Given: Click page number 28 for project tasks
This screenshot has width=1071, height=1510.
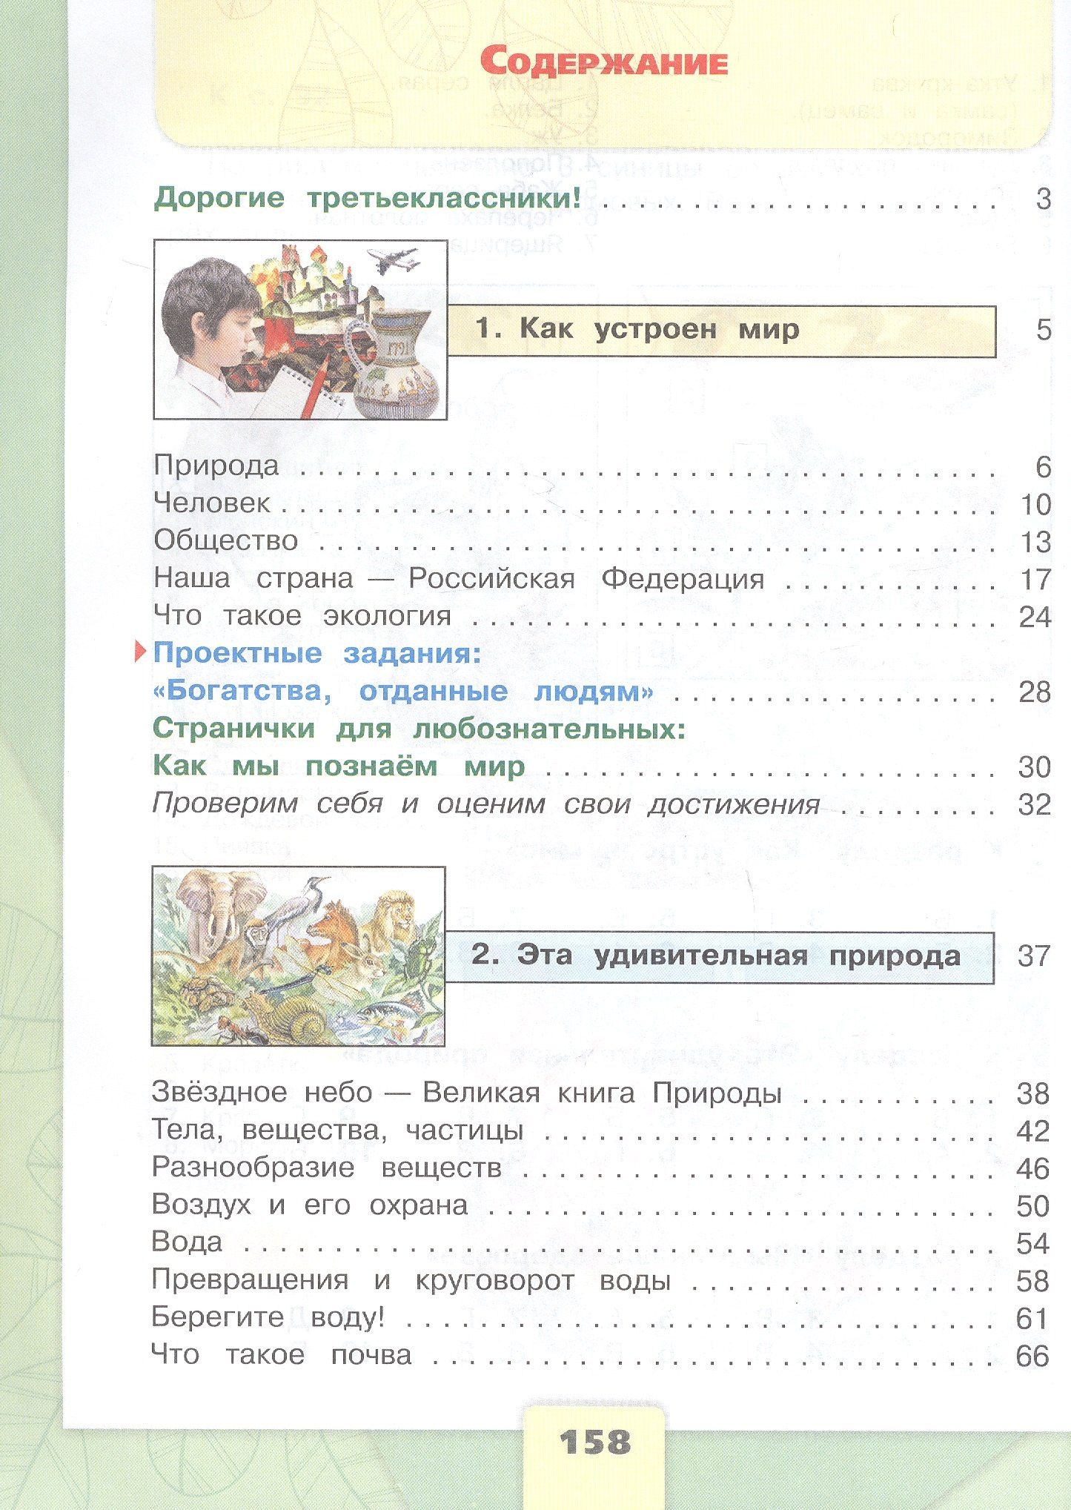Looking at the screenshot, I should point(1035,692).
